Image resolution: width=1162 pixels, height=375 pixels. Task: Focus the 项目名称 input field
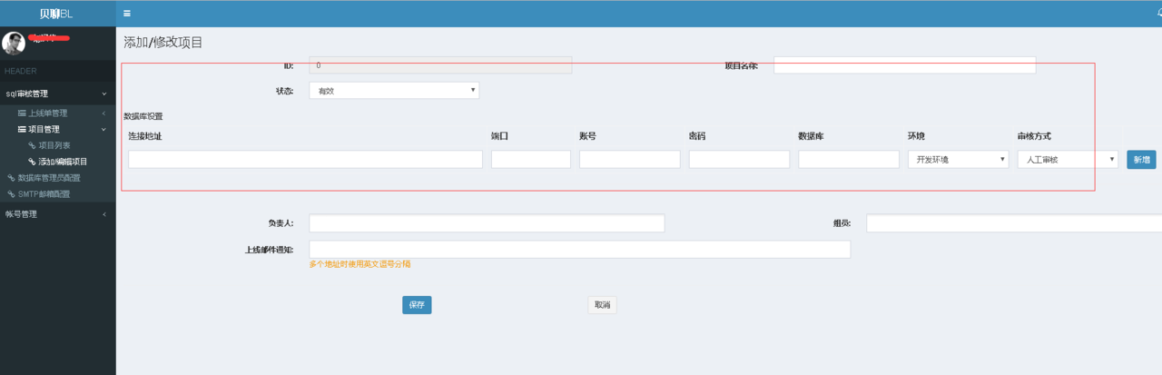[904, 65]
